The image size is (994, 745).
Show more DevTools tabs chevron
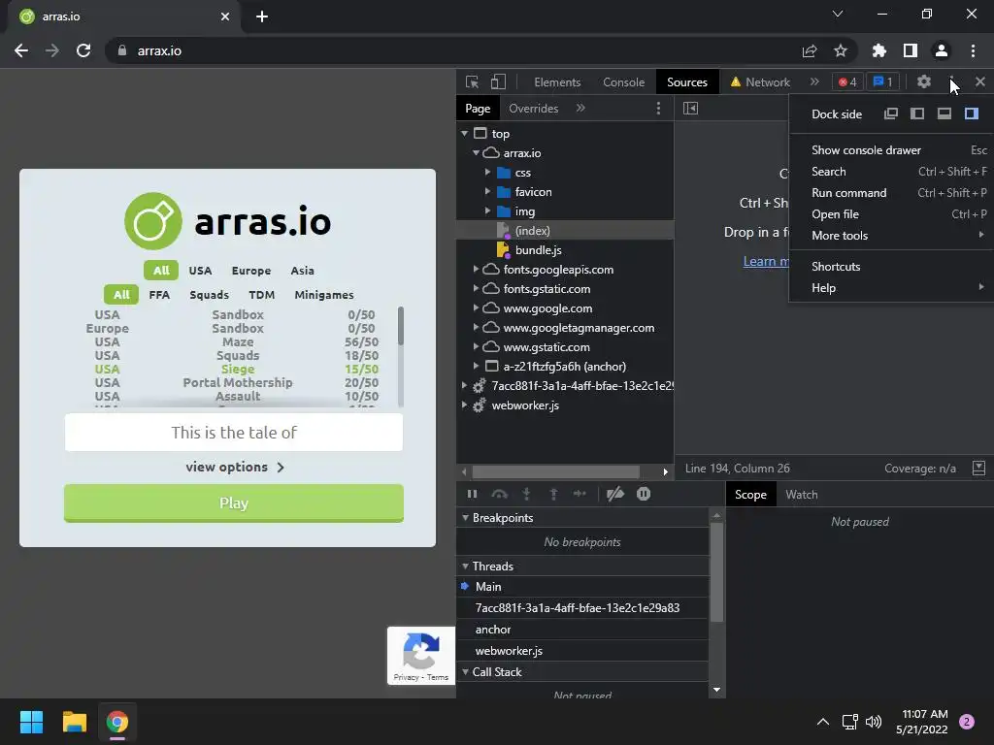click(x=814, y=81)
